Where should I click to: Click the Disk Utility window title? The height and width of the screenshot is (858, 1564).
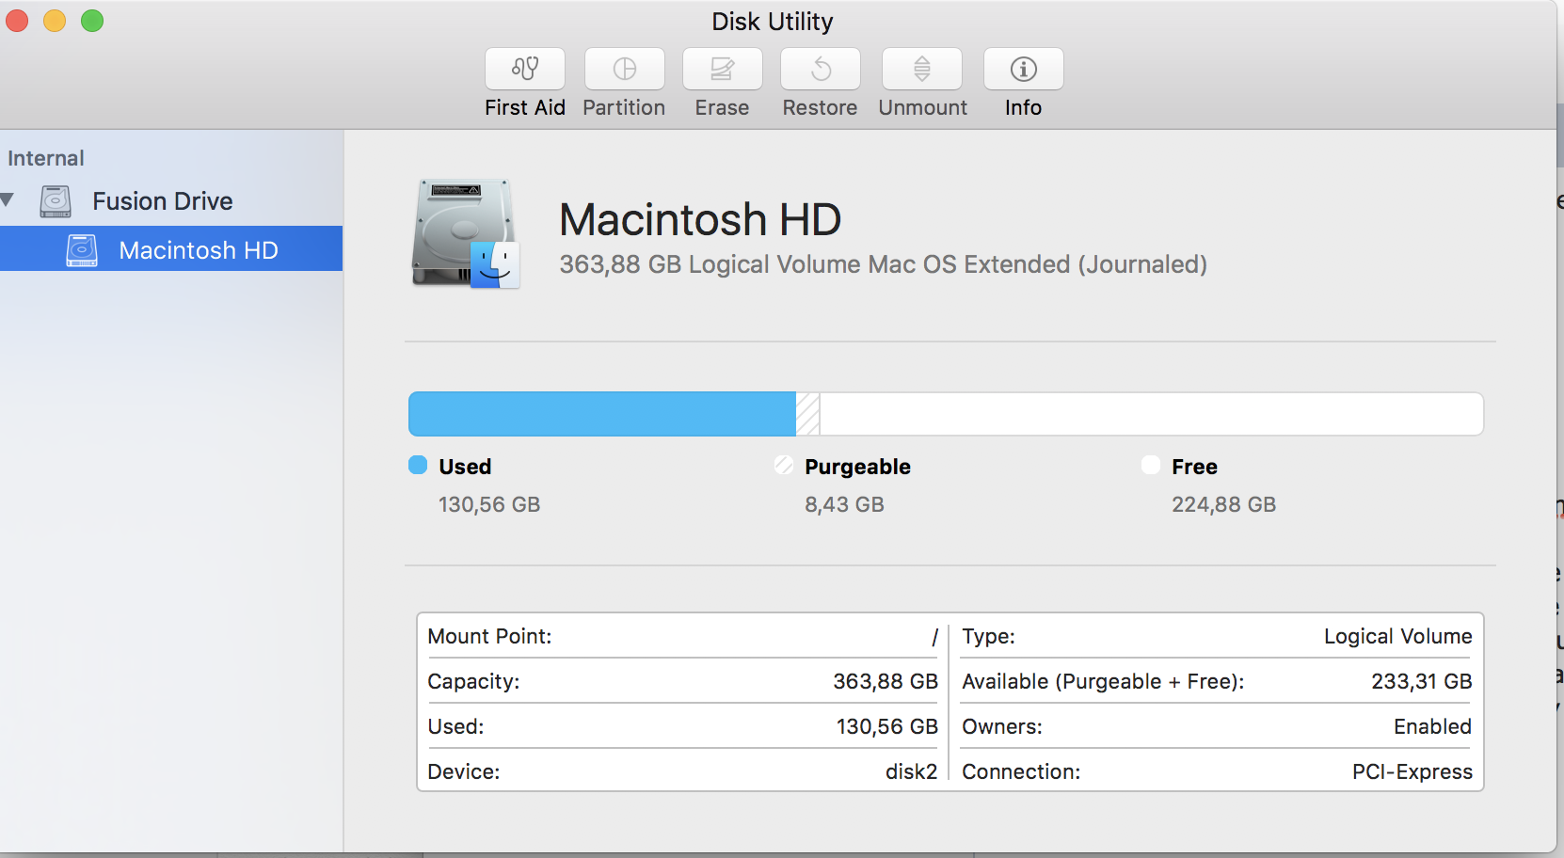(x=772, y=21)
